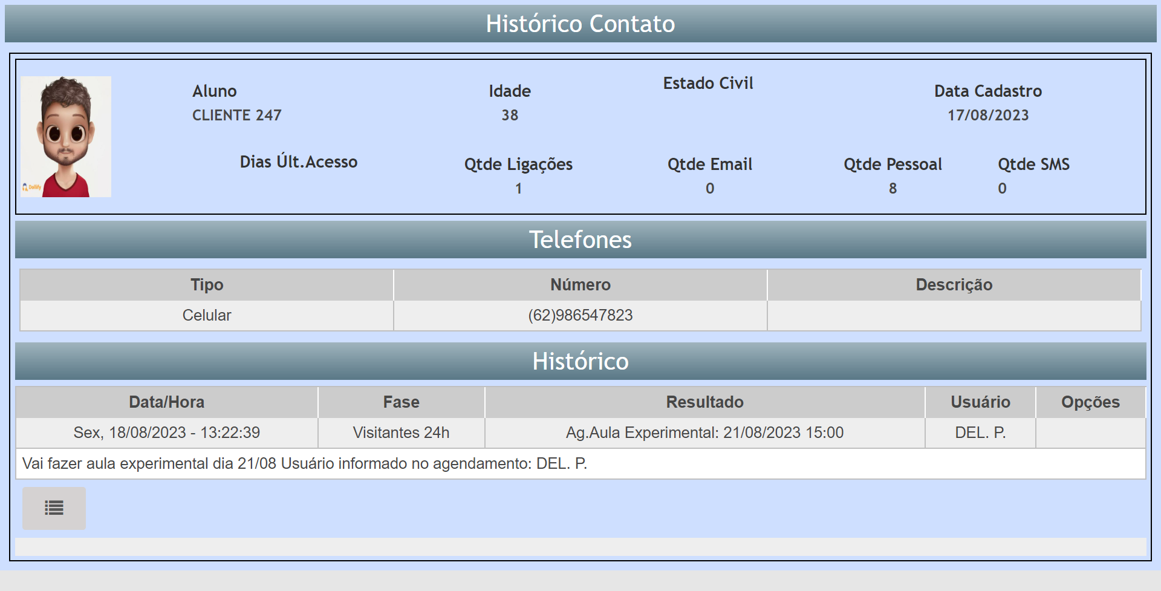Viewport: 1161px width, 591px height.
Task: Click the Telefones section header bar
Action: coord(580,240)
